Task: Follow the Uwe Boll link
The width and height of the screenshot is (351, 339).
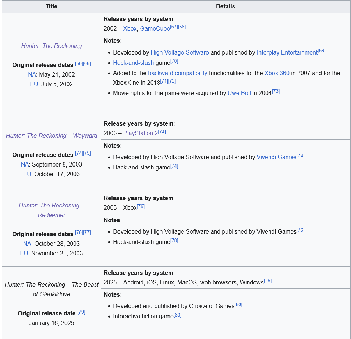Action: [x=239, y=93]
